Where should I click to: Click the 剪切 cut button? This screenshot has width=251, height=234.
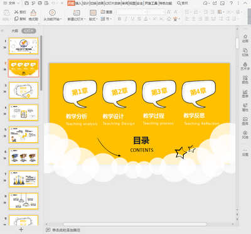coord(20,12)
